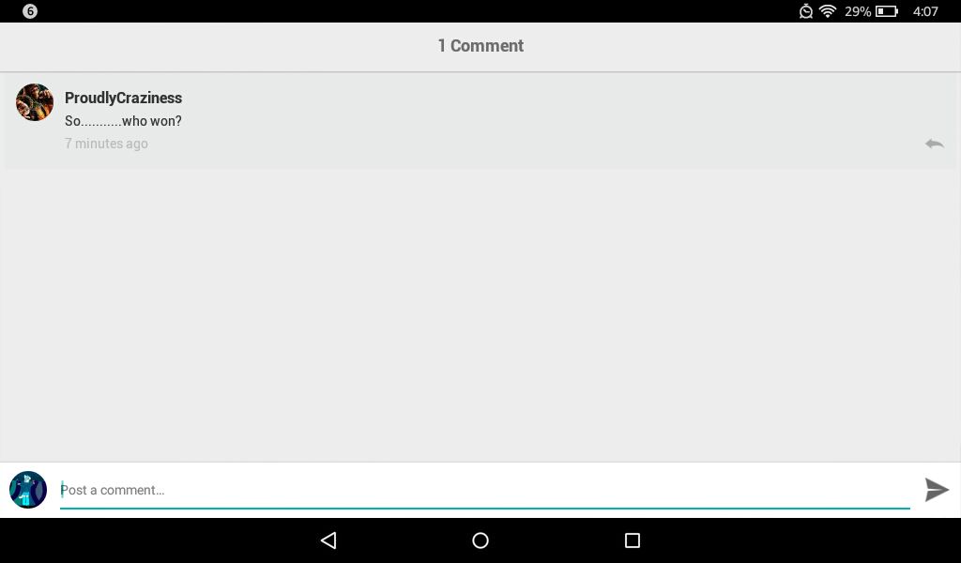
Task: Tap the comment text 'So...........who won?'
Action: tap(123, 121)
